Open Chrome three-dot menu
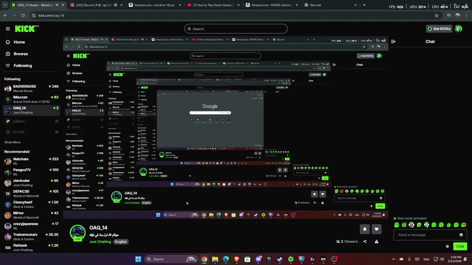Viewport: 472px width, 265px height. point(466,15)
